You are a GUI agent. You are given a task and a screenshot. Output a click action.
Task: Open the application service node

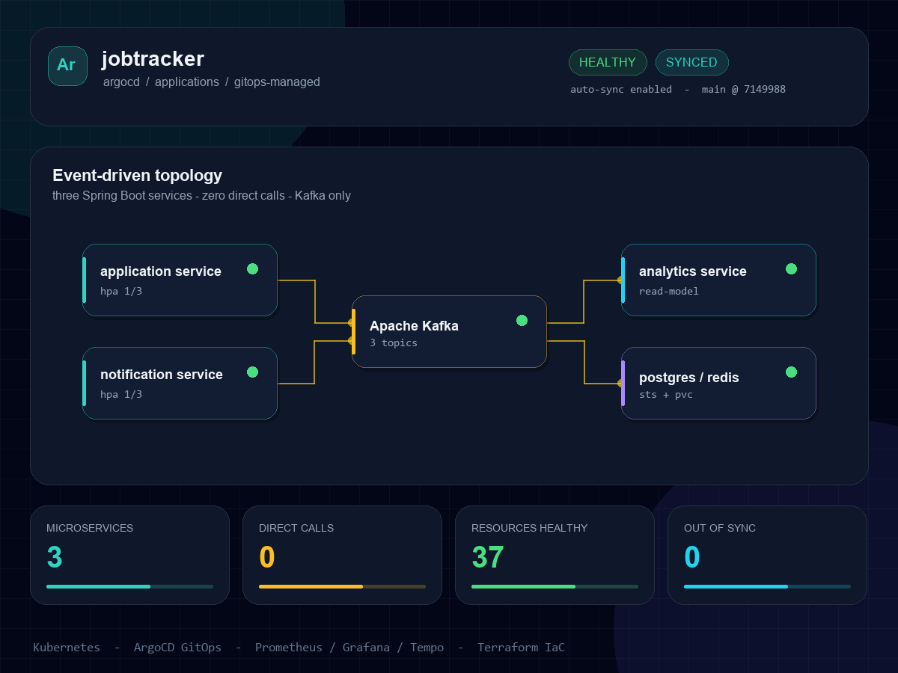[x=180, y=280]
